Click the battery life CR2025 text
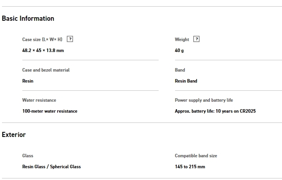Screen dimensions: 282x180 [x=215, y=111]
